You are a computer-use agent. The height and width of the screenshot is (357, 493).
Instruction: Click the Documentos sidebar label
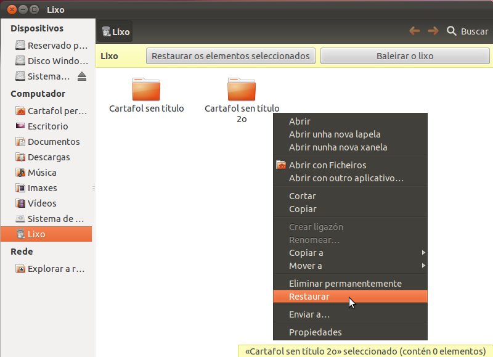[x=54, y=142]
